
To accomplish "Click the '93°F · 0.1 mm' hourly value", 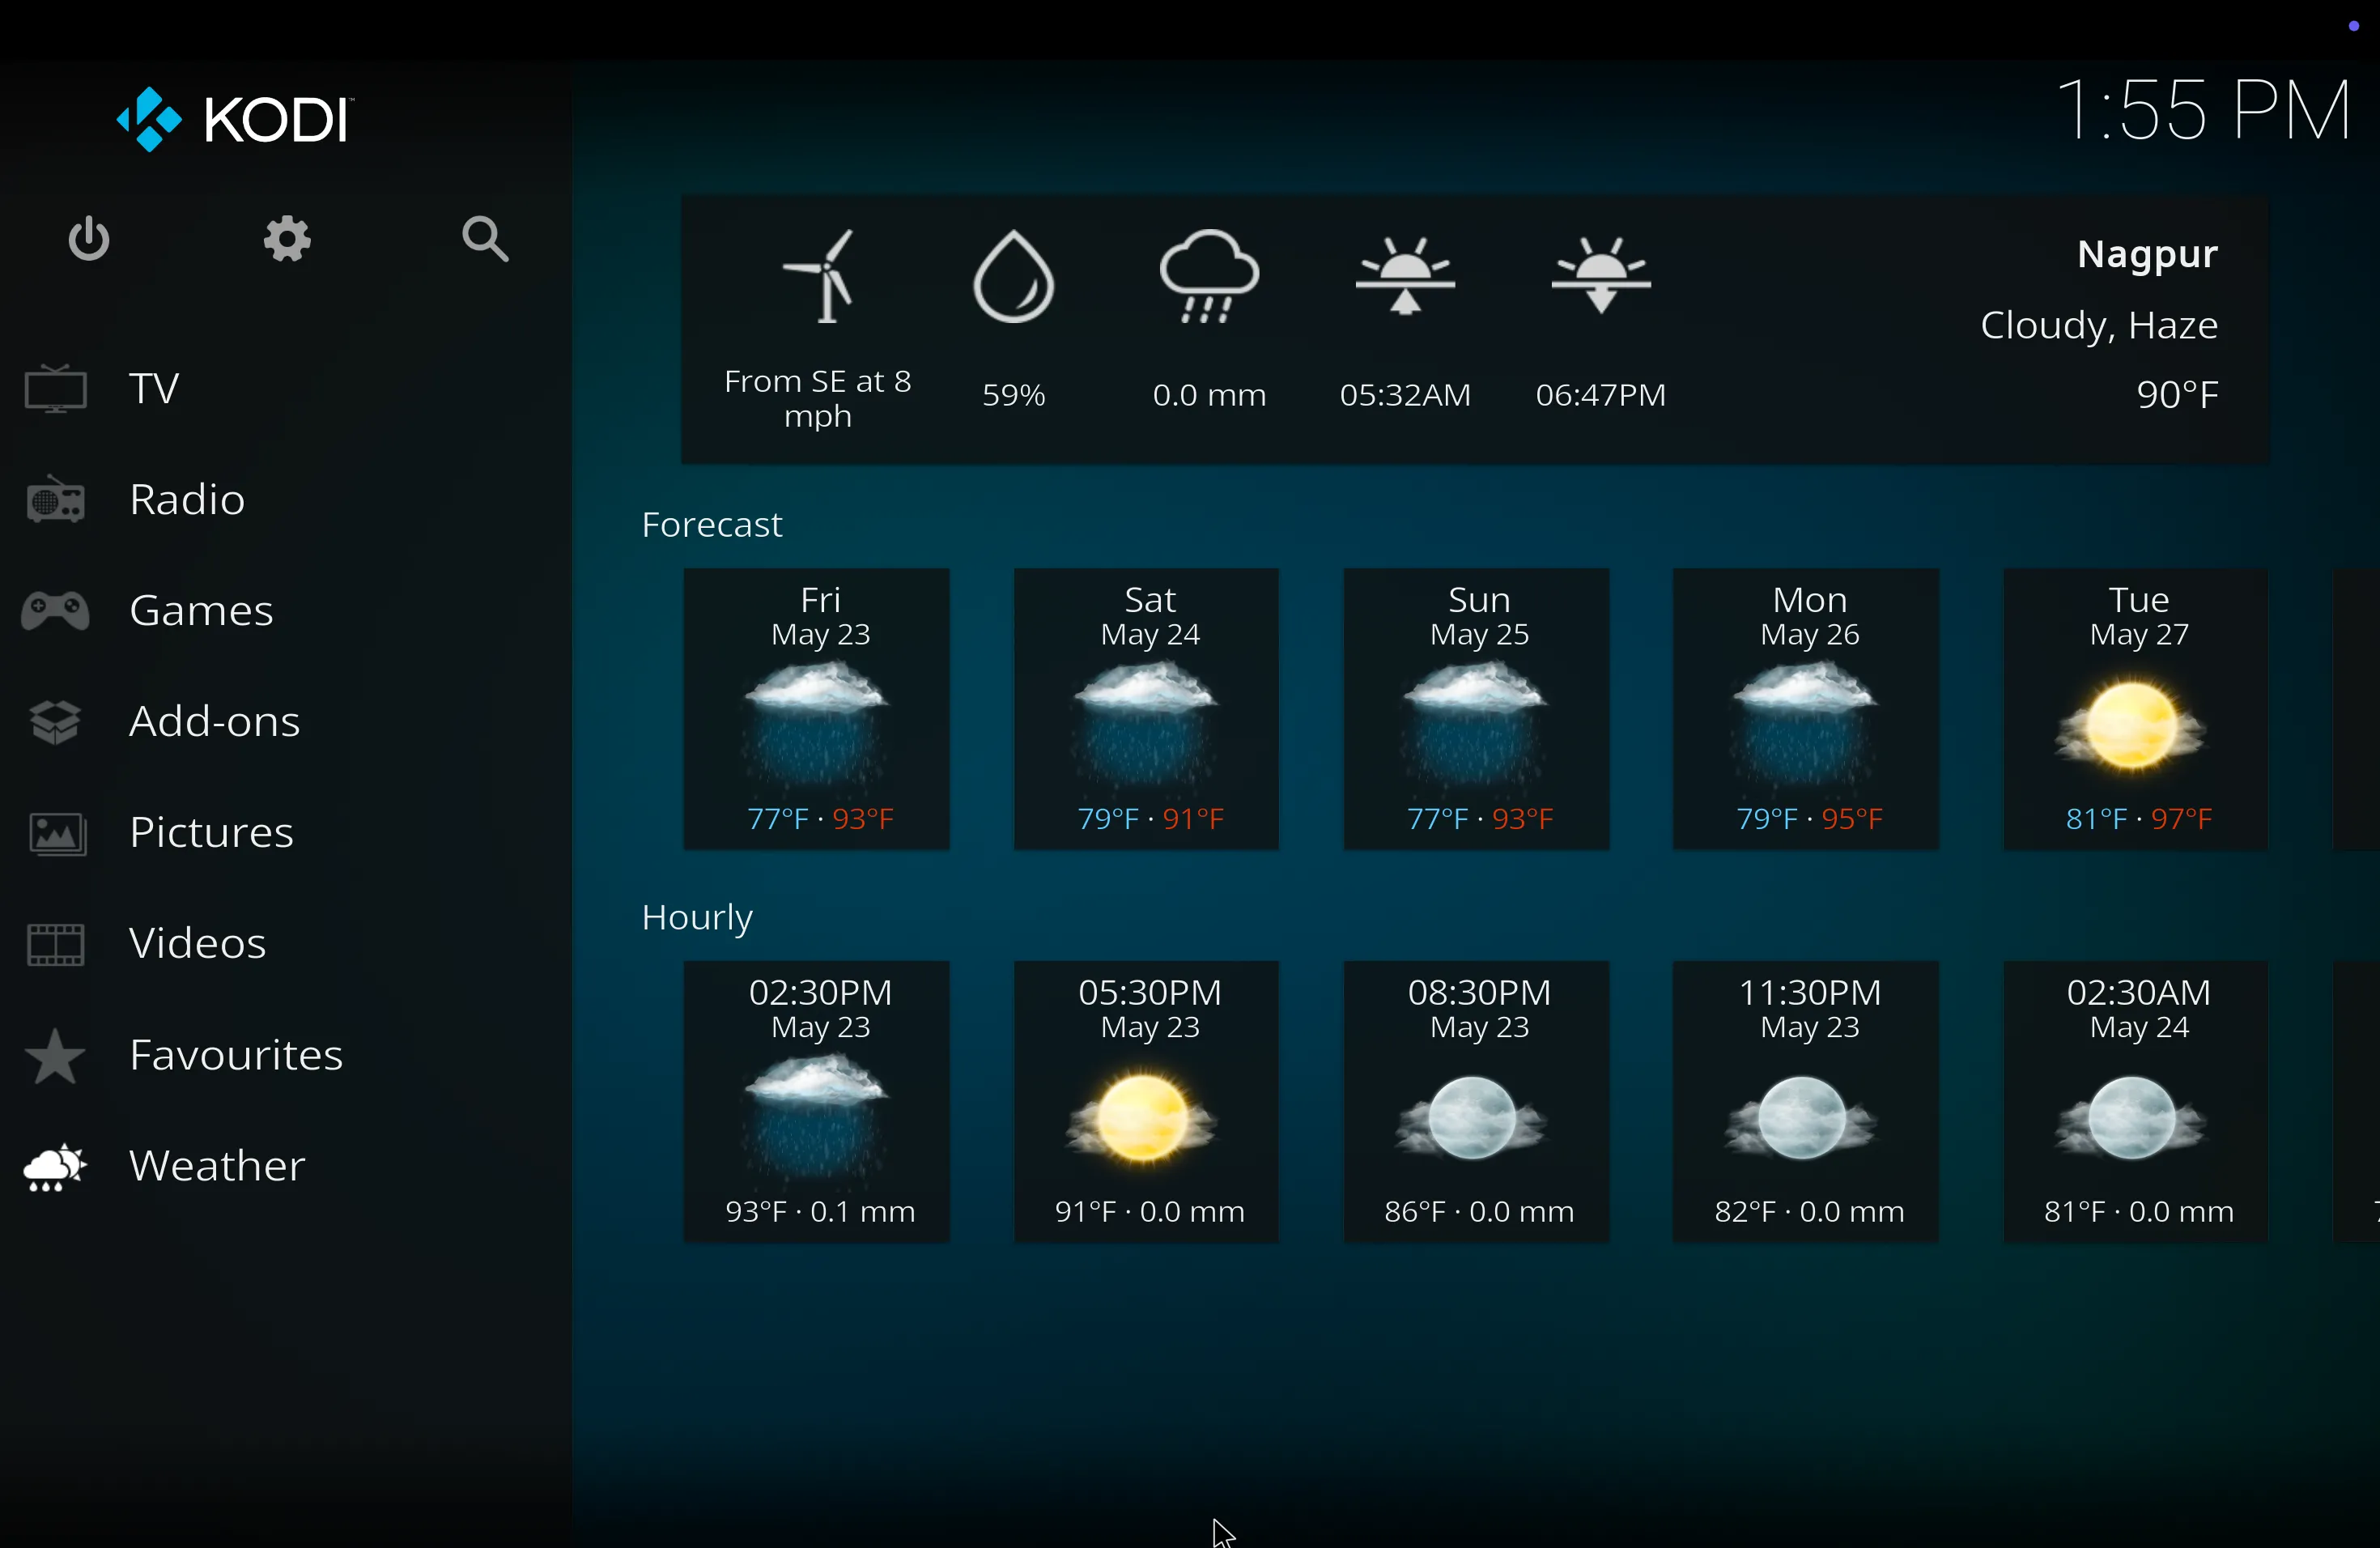I will [820, 1212].
